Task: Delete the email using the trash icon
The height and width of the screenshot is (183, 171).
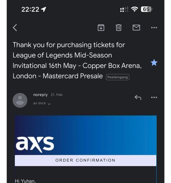Action: 119,28
